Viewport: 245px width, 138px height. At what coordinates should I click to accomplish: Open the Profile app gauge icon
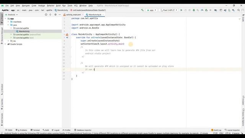[202, 10]
